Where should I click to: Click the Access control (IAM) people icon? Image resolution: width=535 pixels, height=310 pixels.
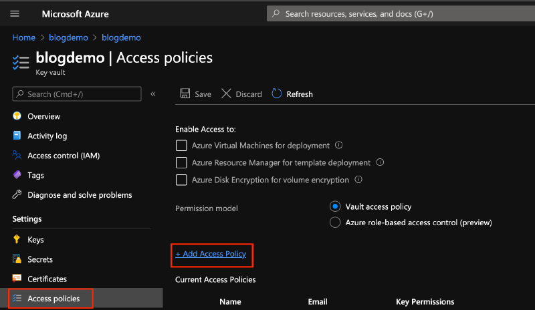click(x=17, y=155)
